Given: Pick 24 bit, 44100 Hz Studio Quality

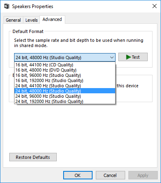Looking at the screenshot, I should pos(65,86).
